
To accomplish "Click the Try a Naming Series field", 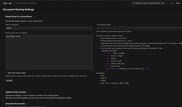I will click(x=139, y=28).
